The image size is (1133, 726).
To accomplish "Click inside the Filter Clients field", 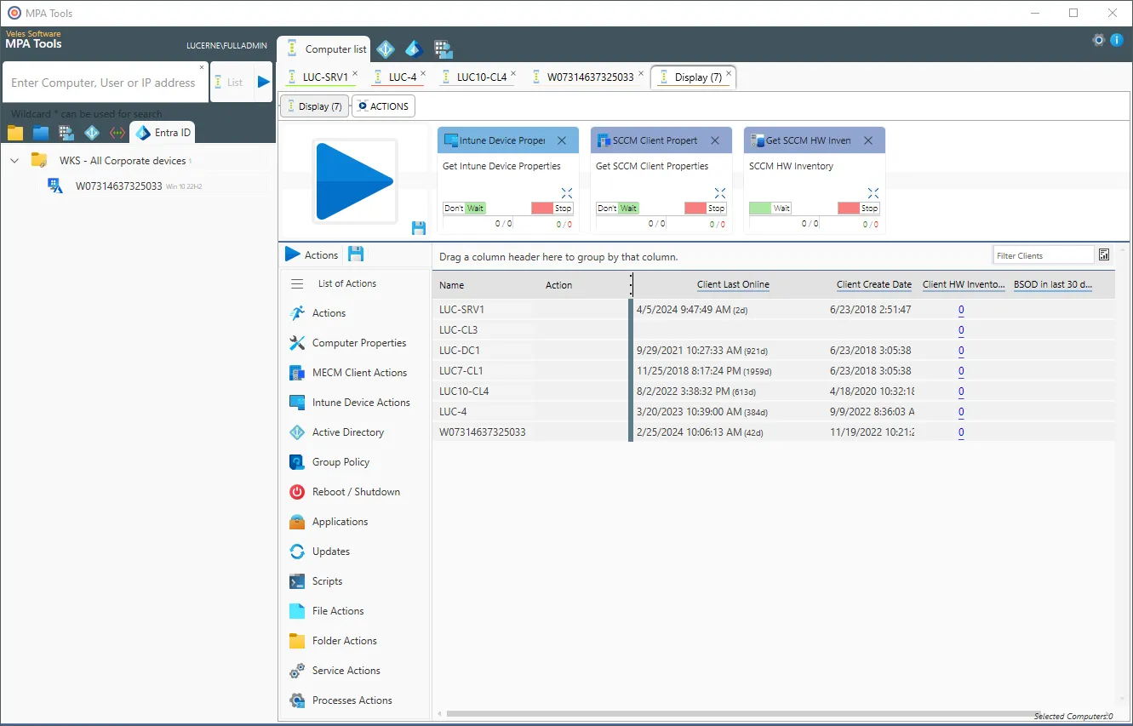I will [1041, 254].
